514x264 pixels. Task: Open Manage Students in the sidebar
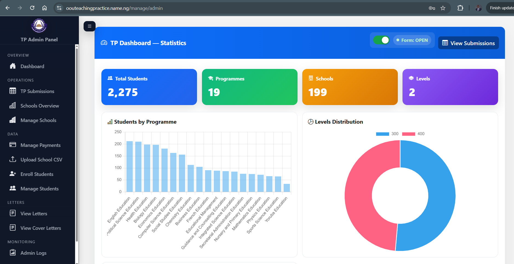click(38, 188)
